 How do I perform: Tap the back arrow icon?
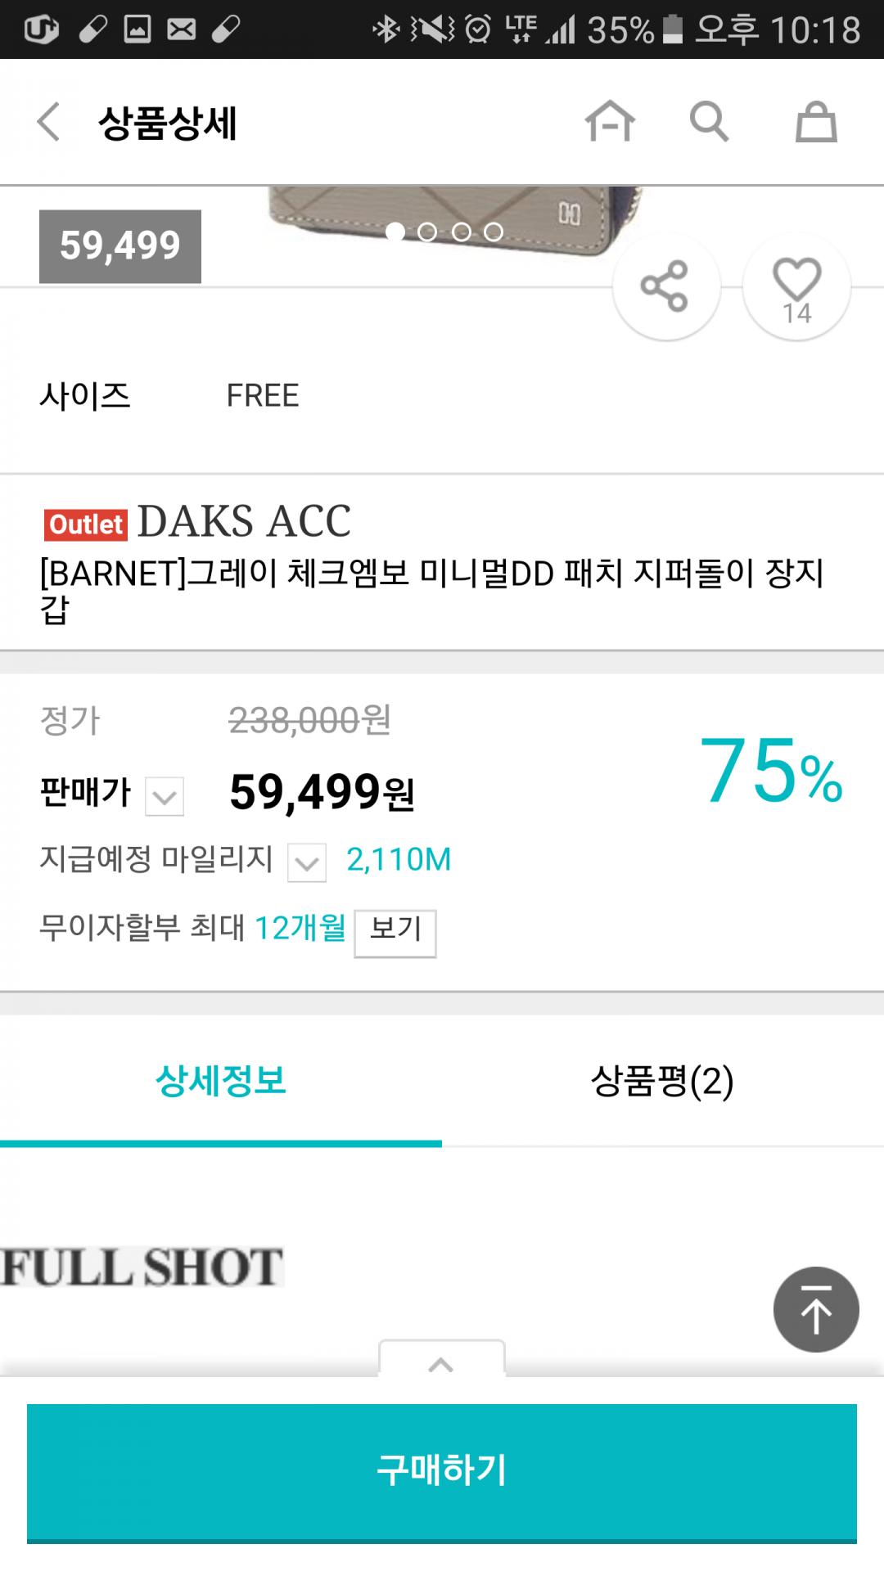coord(49,123)
